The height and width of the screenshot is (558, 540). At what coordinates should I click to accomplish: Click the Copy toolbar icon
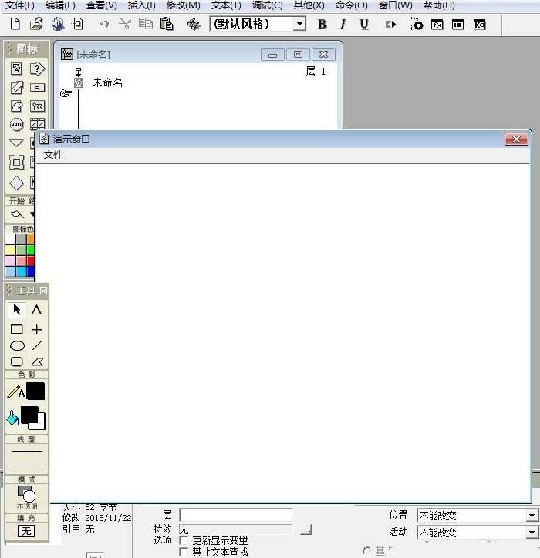[146, 24]
